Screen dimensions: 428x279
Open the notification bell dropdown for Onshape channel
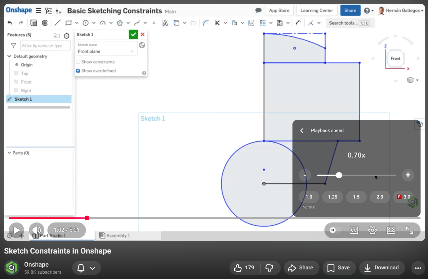tap(87, 268)
